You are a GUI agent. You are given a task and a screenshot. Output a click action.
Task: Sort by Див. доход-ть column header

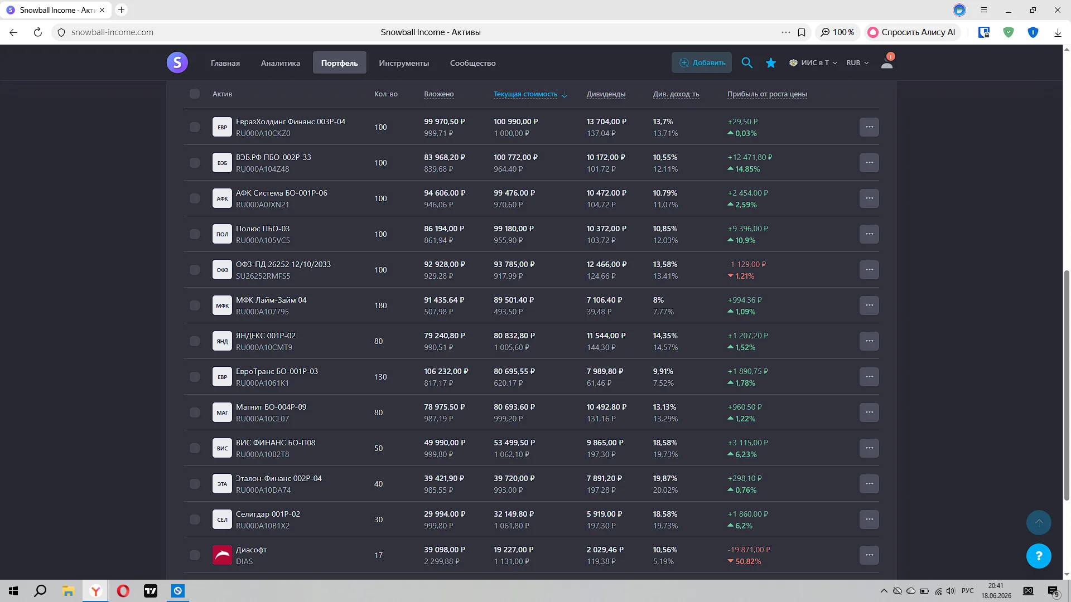(676, 94)
